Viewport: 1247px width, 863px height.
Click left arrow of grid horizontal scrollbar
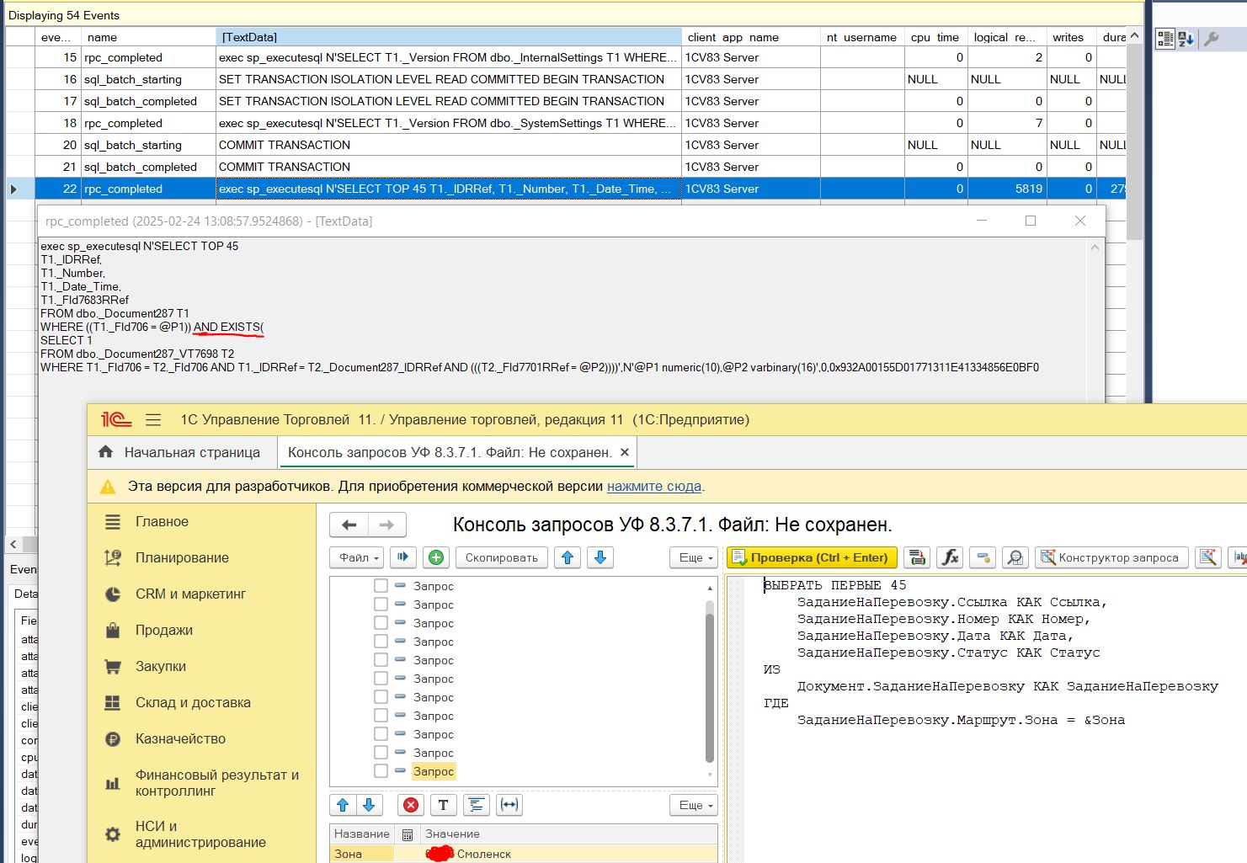tap(13, 544)
